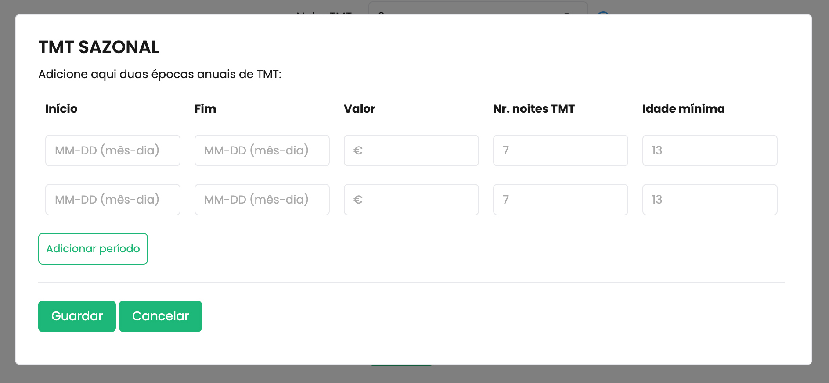829x383 pixels.
Task: Click the Valor TMT field behind the dialog
Action: pos(478,8)
